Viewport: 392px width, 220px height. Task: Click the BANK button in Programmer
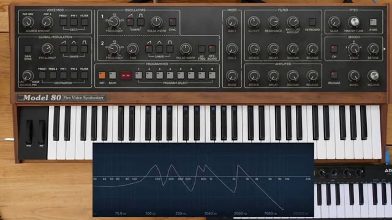click(x=113, y=75)
